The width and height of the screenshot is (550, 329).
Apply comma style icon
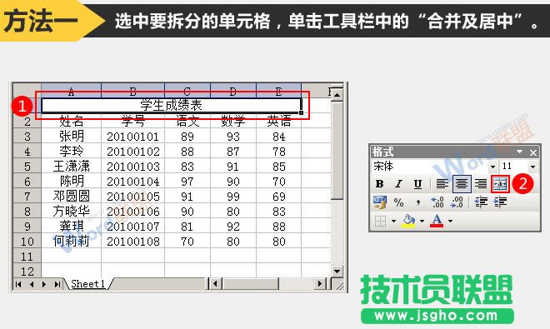coord(417,202)
